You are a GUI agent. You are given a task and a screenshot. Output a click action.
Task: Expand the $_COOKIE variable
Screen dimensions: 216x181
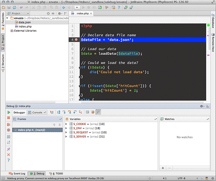click(66, 124)
